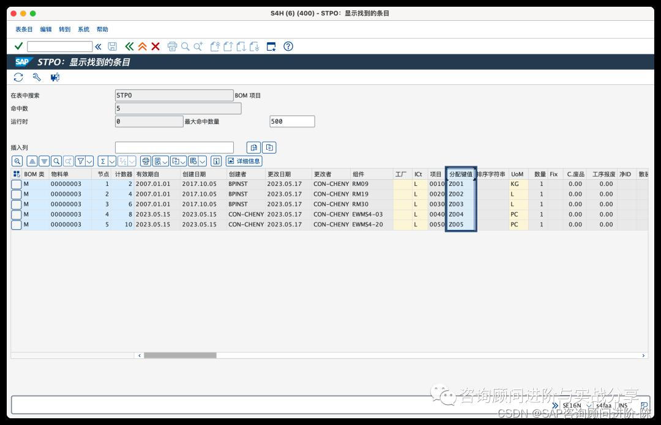Open the Sum total dropdown arrow
The width and height of the screenshot is (661, 425).
[x=112, y=161]
